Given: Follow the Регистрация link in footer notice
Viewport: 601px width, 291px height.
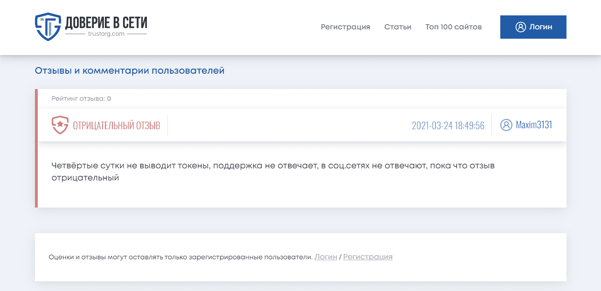Looking at the screenshot, I should point(367,257).
